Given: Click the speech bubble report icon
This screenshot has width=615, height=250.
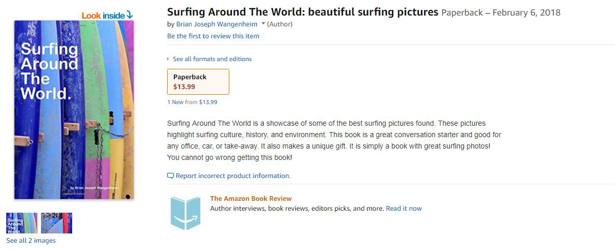Looking at the screenshot, I should tap(170, 176).
